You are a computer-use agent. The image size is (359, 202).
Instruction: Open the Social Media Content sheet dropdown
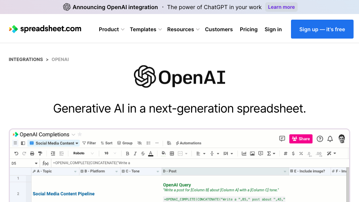tap(76, 143)
